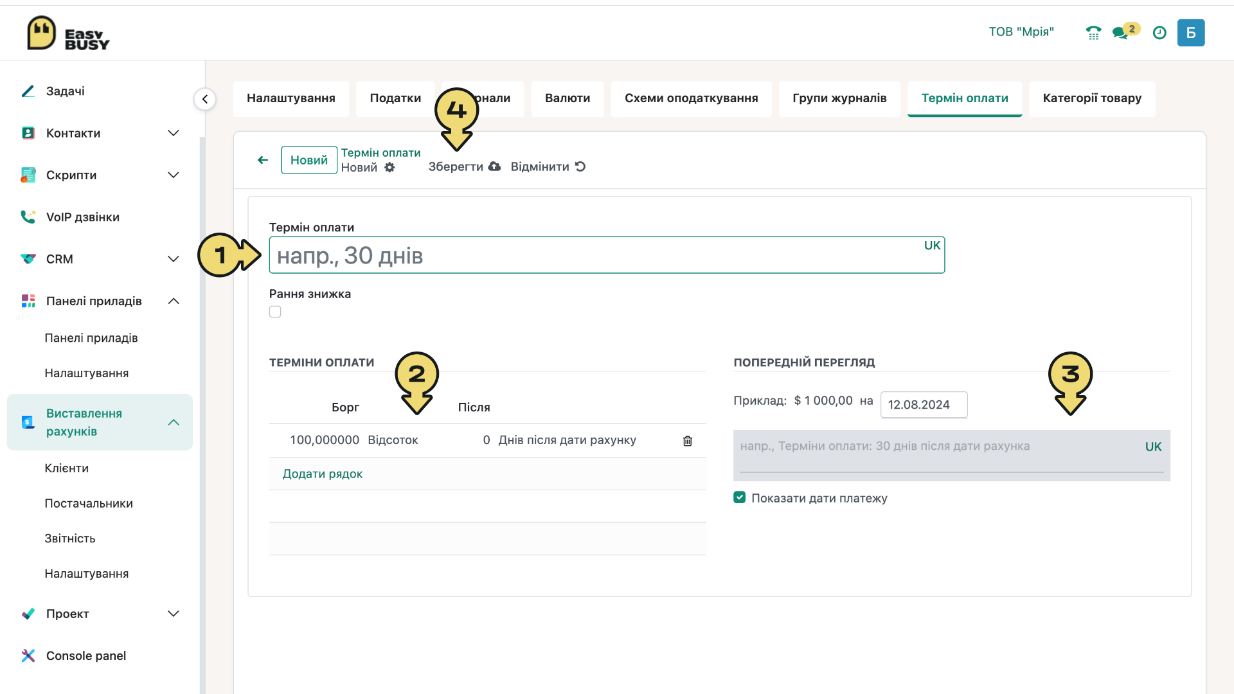
Task: Open the phone dialer icon in header
Action: point(1093,33)
